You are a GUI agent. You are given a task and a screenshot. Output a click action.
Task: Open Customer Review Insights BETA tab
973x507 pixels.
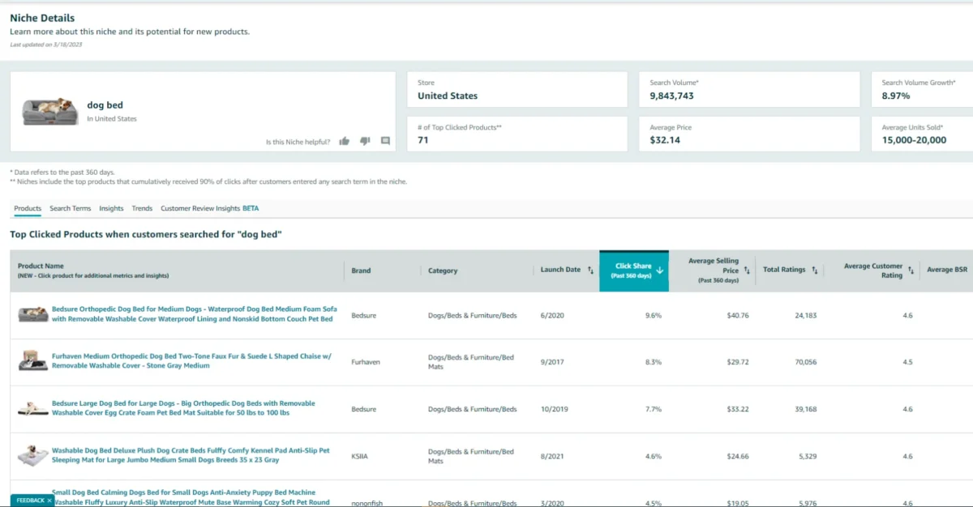pyautogui.click(x=209, y=208)
